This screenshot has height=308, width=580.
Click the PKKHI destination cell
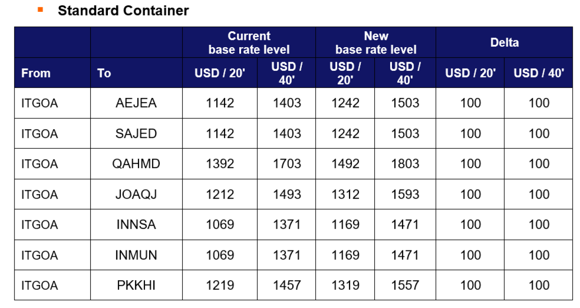(136, 285)
